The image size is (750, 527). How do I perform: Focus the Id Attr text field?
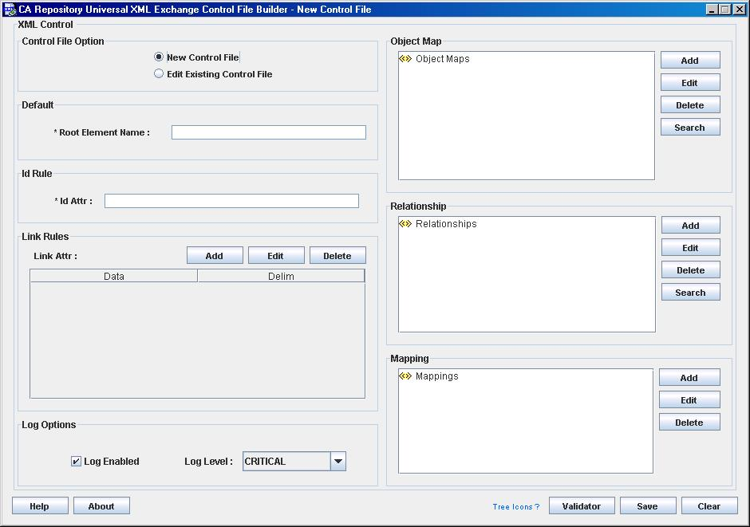(231, 201)
